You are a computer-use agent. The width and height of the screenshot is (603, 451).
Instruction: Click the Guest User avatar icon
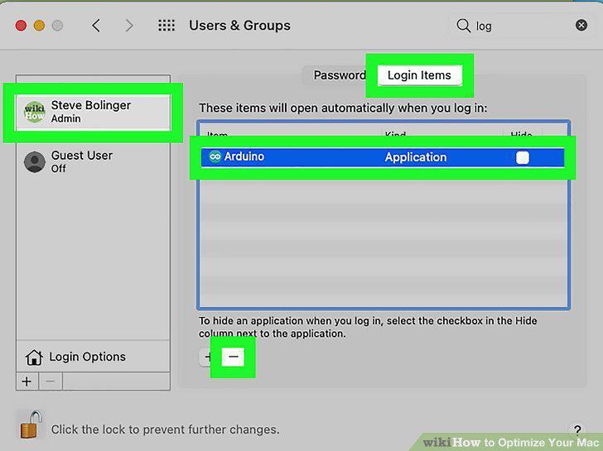click(35, 161)
